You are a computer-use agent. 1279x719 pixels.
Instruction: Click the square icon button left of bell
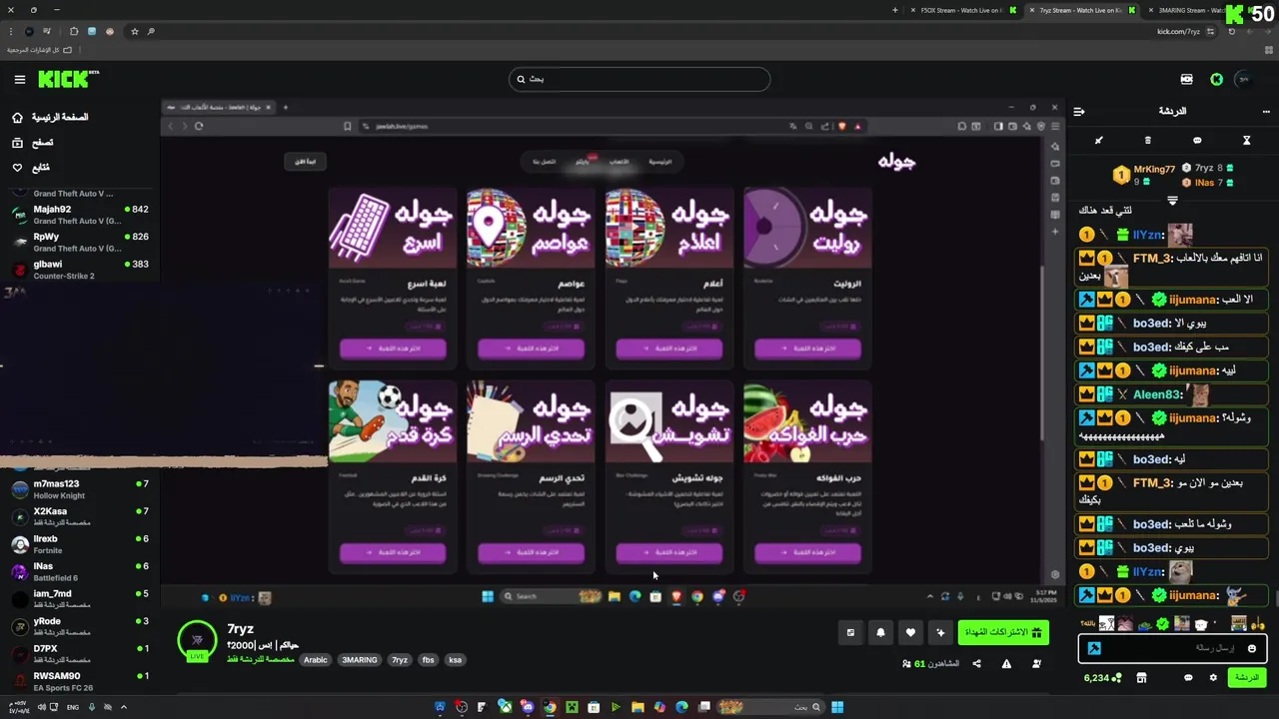850,632
